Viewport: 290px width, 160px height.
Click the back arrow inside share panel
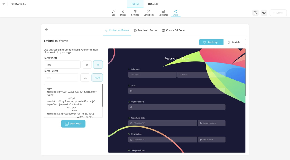pyautogui.click(x=46, y=30)
